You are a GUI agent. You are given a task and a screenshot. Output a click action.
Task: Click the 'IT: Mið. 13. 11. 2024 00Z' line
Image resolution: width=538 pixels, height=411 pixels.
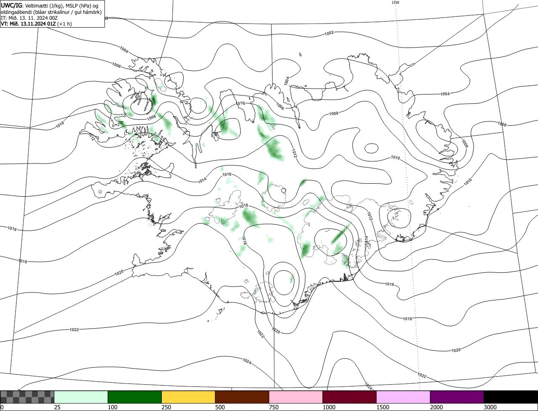pyautogui.click(x=29, y=18)
